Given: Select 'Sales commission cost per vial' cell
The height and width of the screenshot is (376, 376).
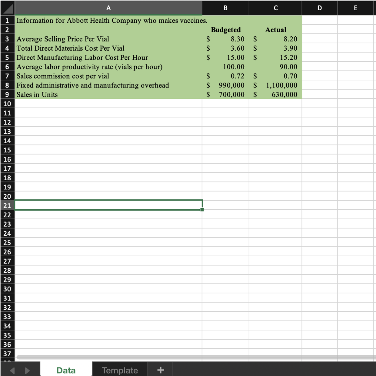Looking at the screenshot, I should 108,76.
